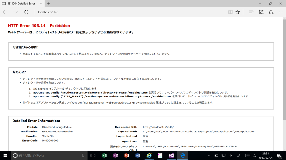Click the 対処方法 heading
The width and height of the screenshot is (286, 160).
click(19, 72)
